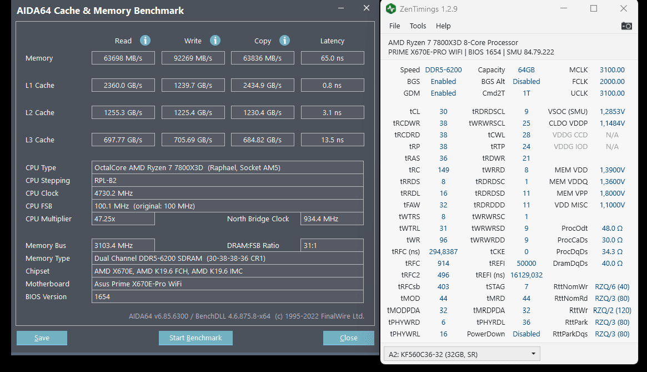The width and height of the screenshot is (647, 372).
Task: Click the RttWr value RZQ/2 (120)
Action: pos(613,310)
